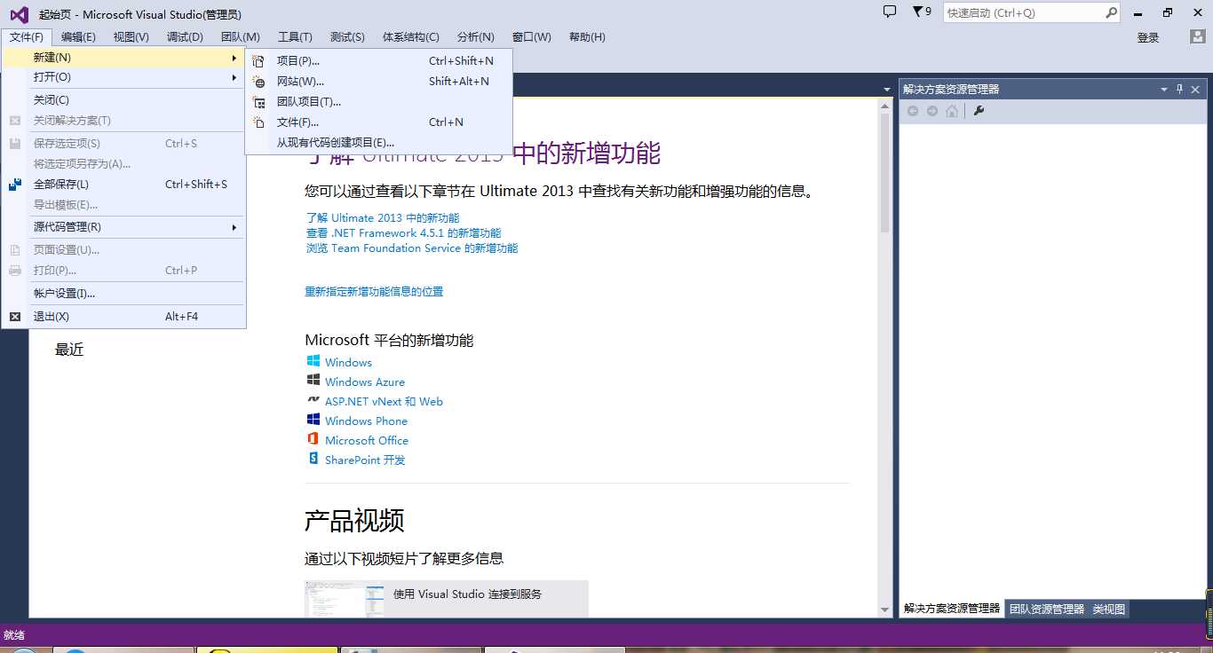Select 从现有代码创建项目(E)... entry
The height and width of the screenshot is (653, 1213).
379,143
